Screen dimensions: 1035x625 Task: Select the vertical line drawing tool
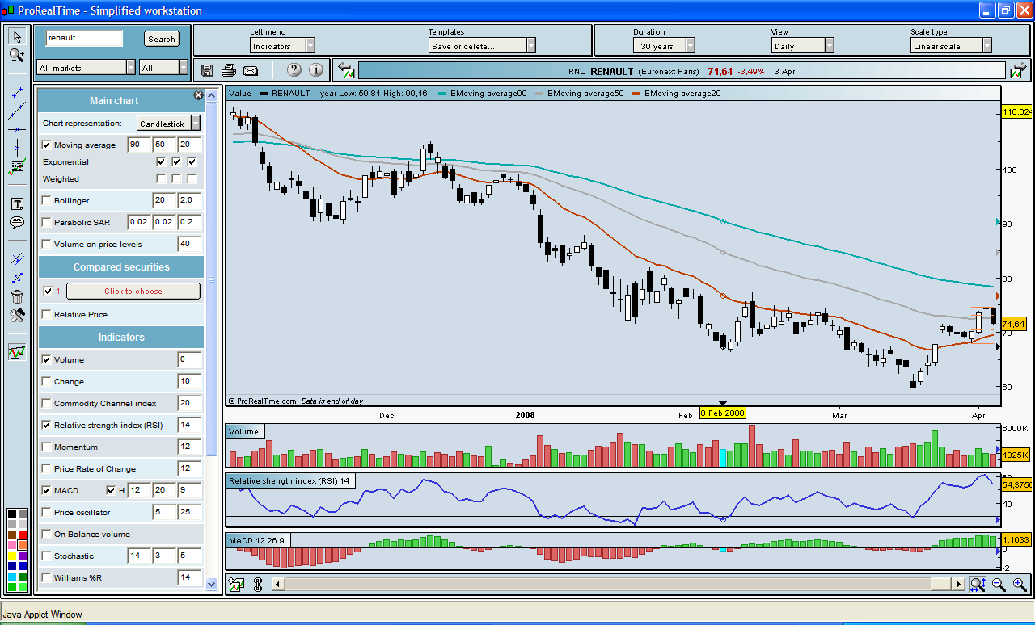(x=17, y=148)
